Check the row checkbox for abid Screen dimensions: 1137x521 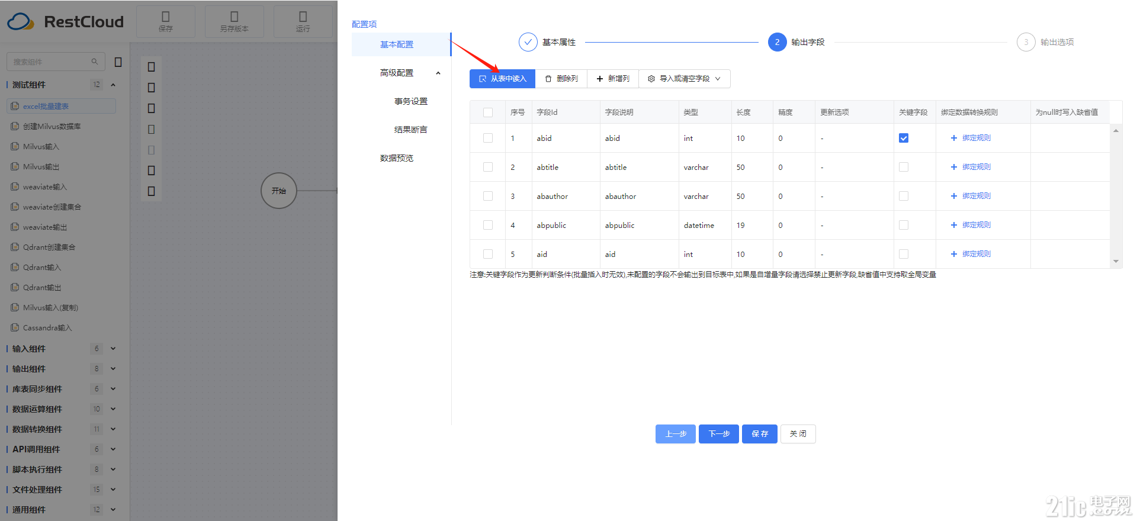coord(488,138)
